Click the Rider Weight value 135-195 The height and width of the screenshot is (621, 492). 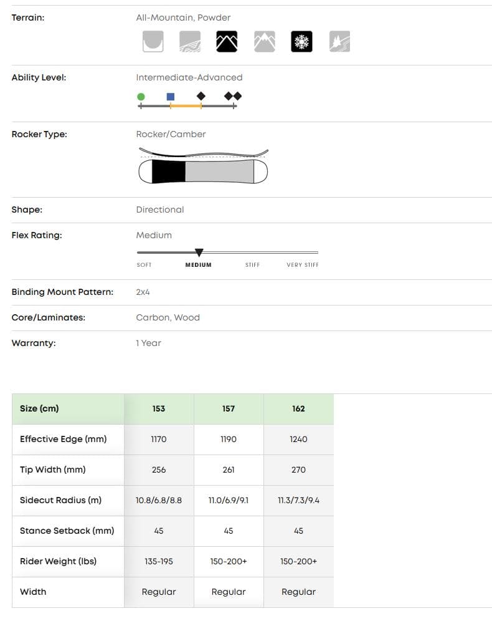click(x=159, y=561)
